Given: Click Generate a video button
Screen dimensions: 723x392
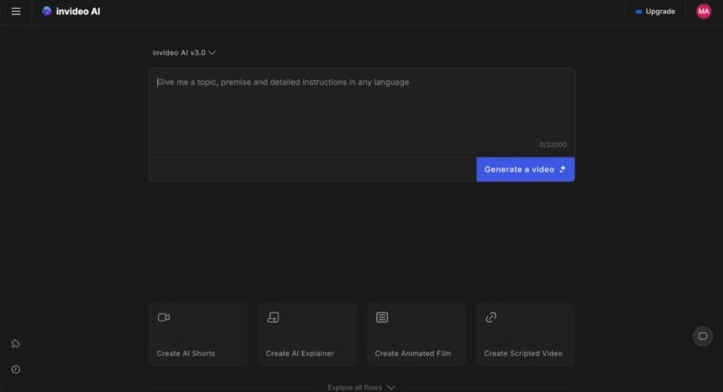Looking at the screenshot, I should pos(525,169).
